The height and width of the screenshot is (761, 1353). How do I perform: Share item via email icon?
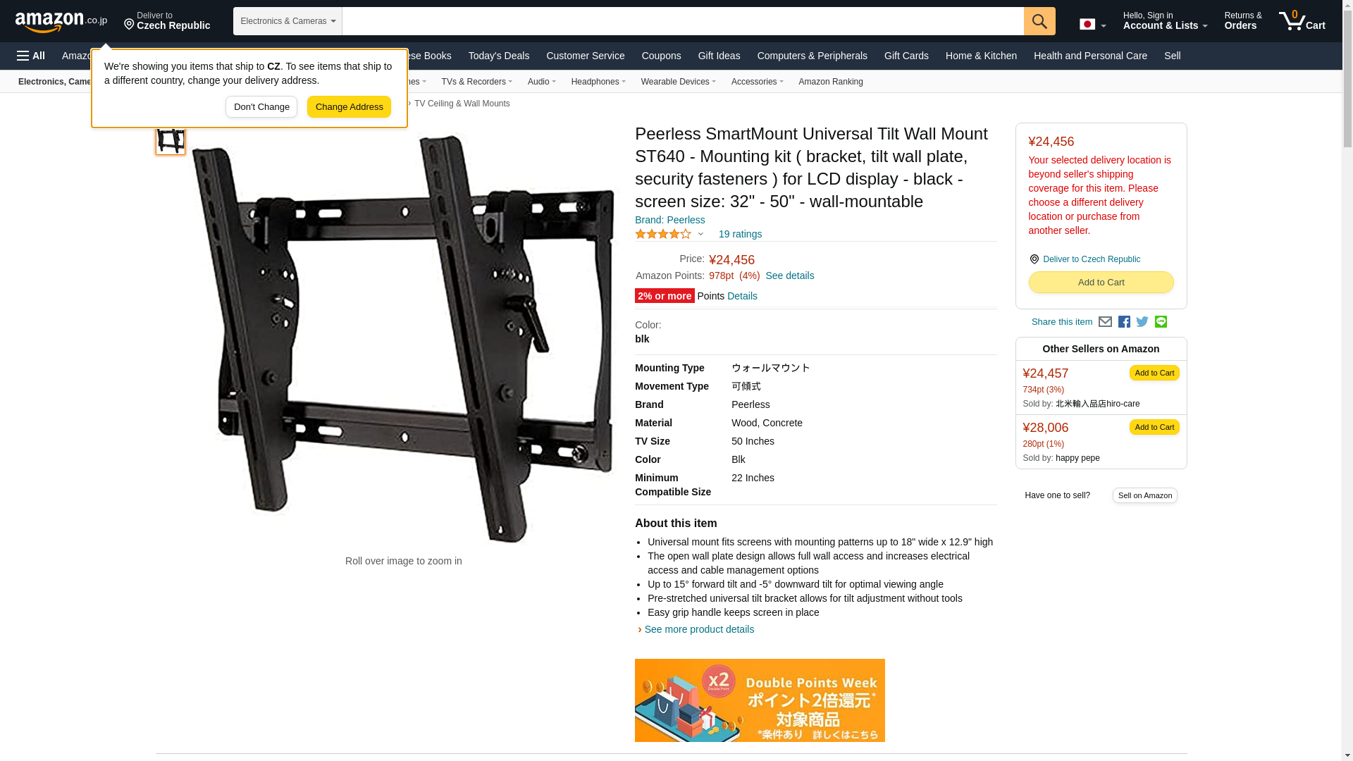[x=1105, y=322]
